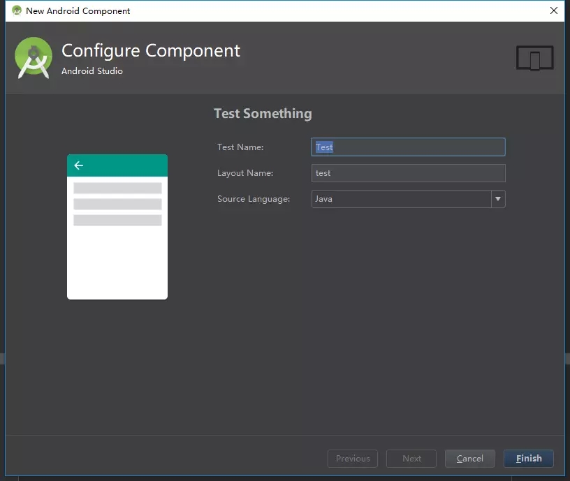
Task: Click inside the Test Name field
Action: point(408,147)
